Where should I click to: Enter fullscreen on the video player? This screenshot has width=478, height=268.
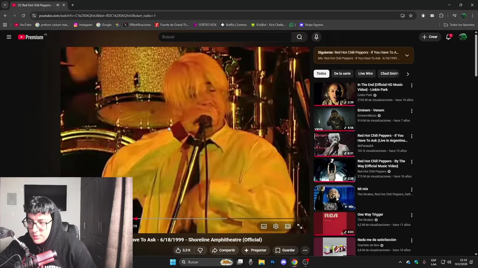coord(299,226)
